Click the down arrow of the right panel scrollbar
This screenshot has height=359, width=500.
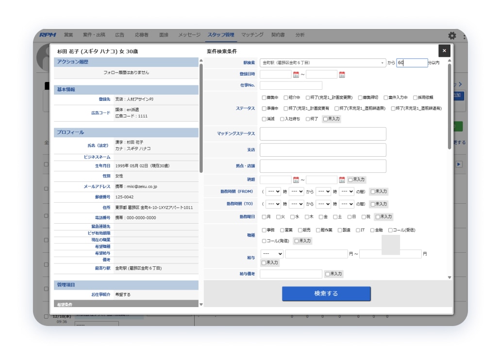click(450, 277)
